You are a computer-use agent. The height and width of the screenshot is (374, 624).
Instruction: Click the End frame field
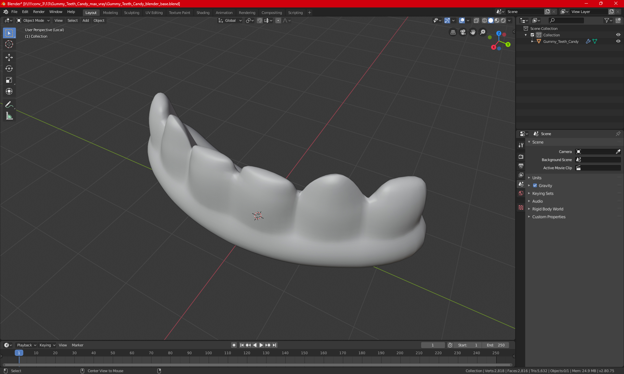pyautogui.click(x=496, y=345)
